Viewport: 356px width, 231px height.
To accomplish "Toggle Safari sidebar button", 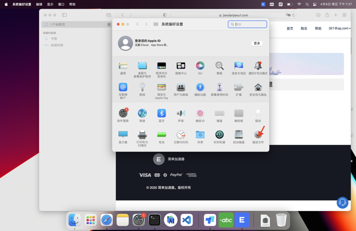I will coord(64,15).
